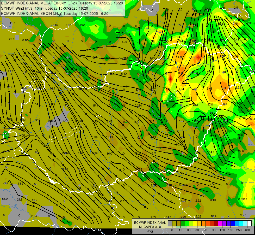Click the map value 0.176
Screen dimensions: 255x235
pos(168,201)
